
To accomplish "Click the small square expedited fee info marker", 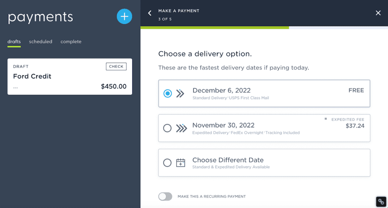I will [x=325, y=119].
